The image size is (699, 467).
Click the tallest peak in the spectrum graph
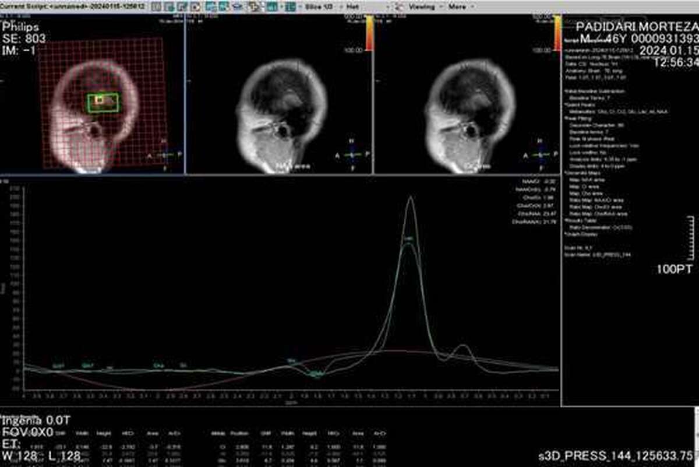pos(410,198)
